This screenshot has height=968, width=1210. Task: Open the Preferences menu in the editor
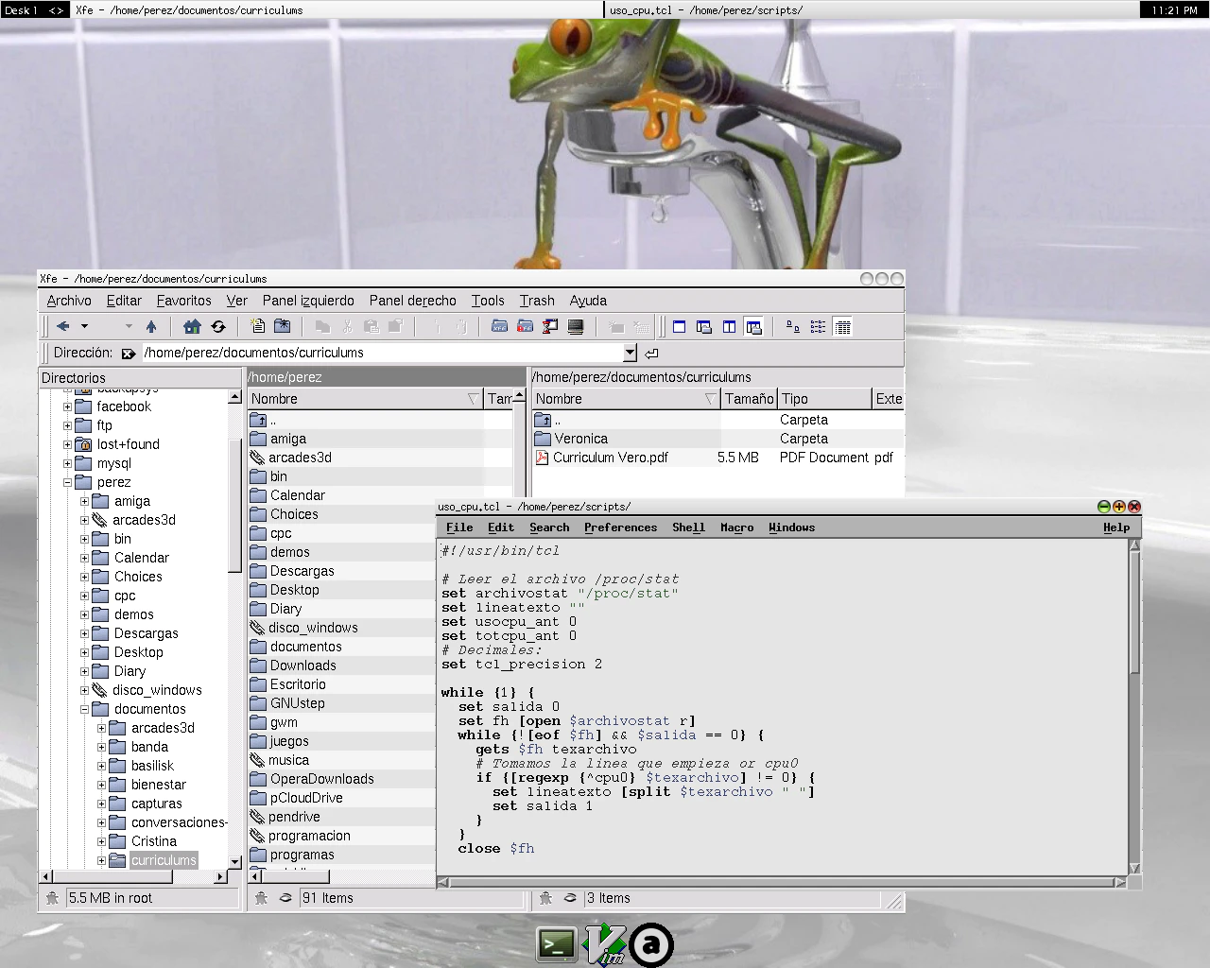click(x=620, y=527)
